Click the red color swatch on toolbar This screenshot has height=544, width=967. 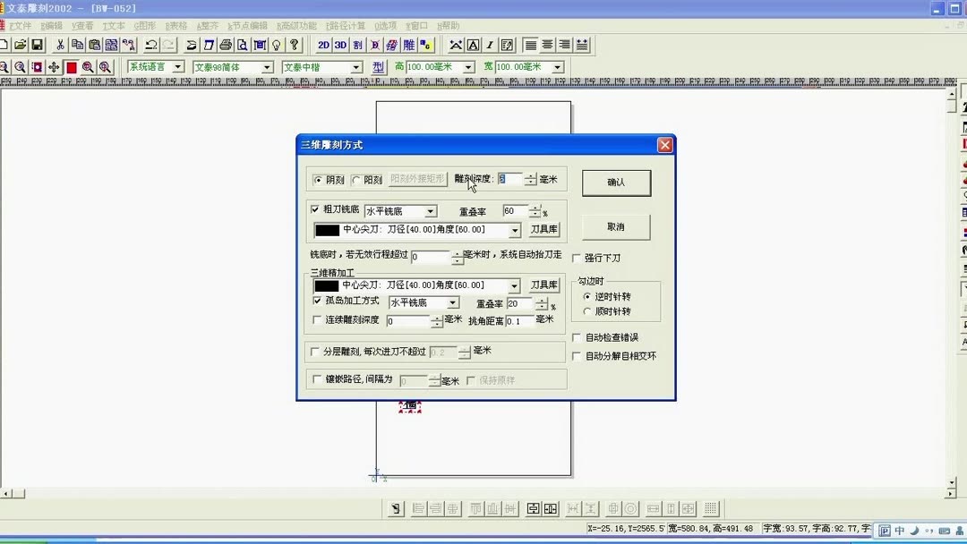coord(71,66)
